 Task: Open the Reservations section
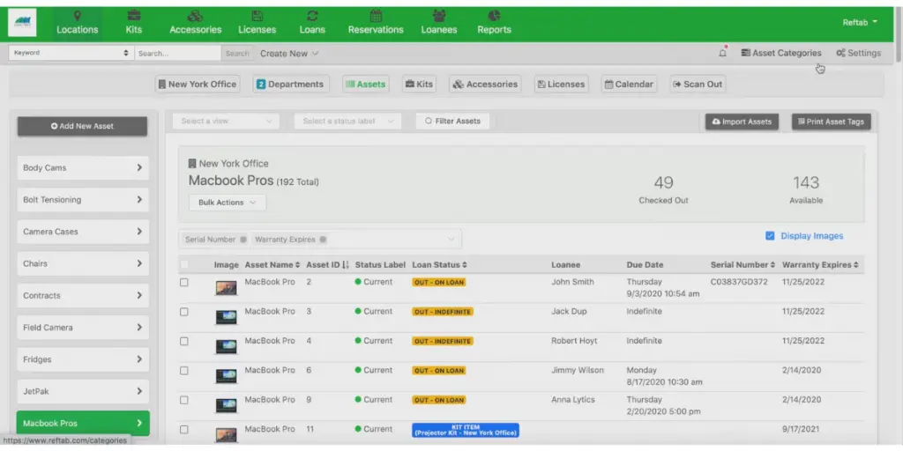pyautogui.click(x=376, y=23)
